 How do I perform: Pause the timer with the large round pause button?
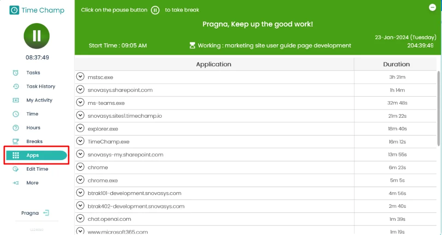click(x=37, y=36)
